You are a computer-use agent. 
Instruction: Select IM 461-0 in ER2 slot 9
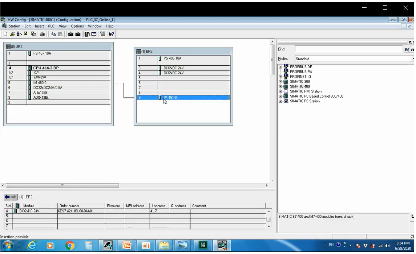coord(183,98)
